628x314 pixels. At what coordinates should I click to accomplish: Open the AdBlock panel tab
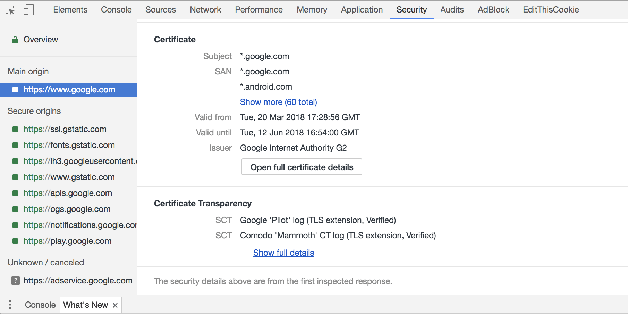pyautogui.click(x=493, y=10)
